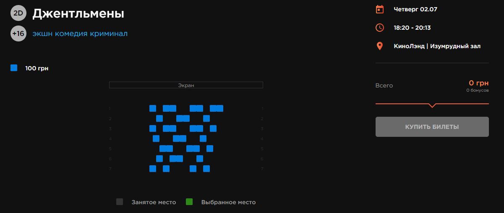Select the leftmost seat in row 4
Image resolution: width=504 pixels, height=213 pixels.
[156, 139]
